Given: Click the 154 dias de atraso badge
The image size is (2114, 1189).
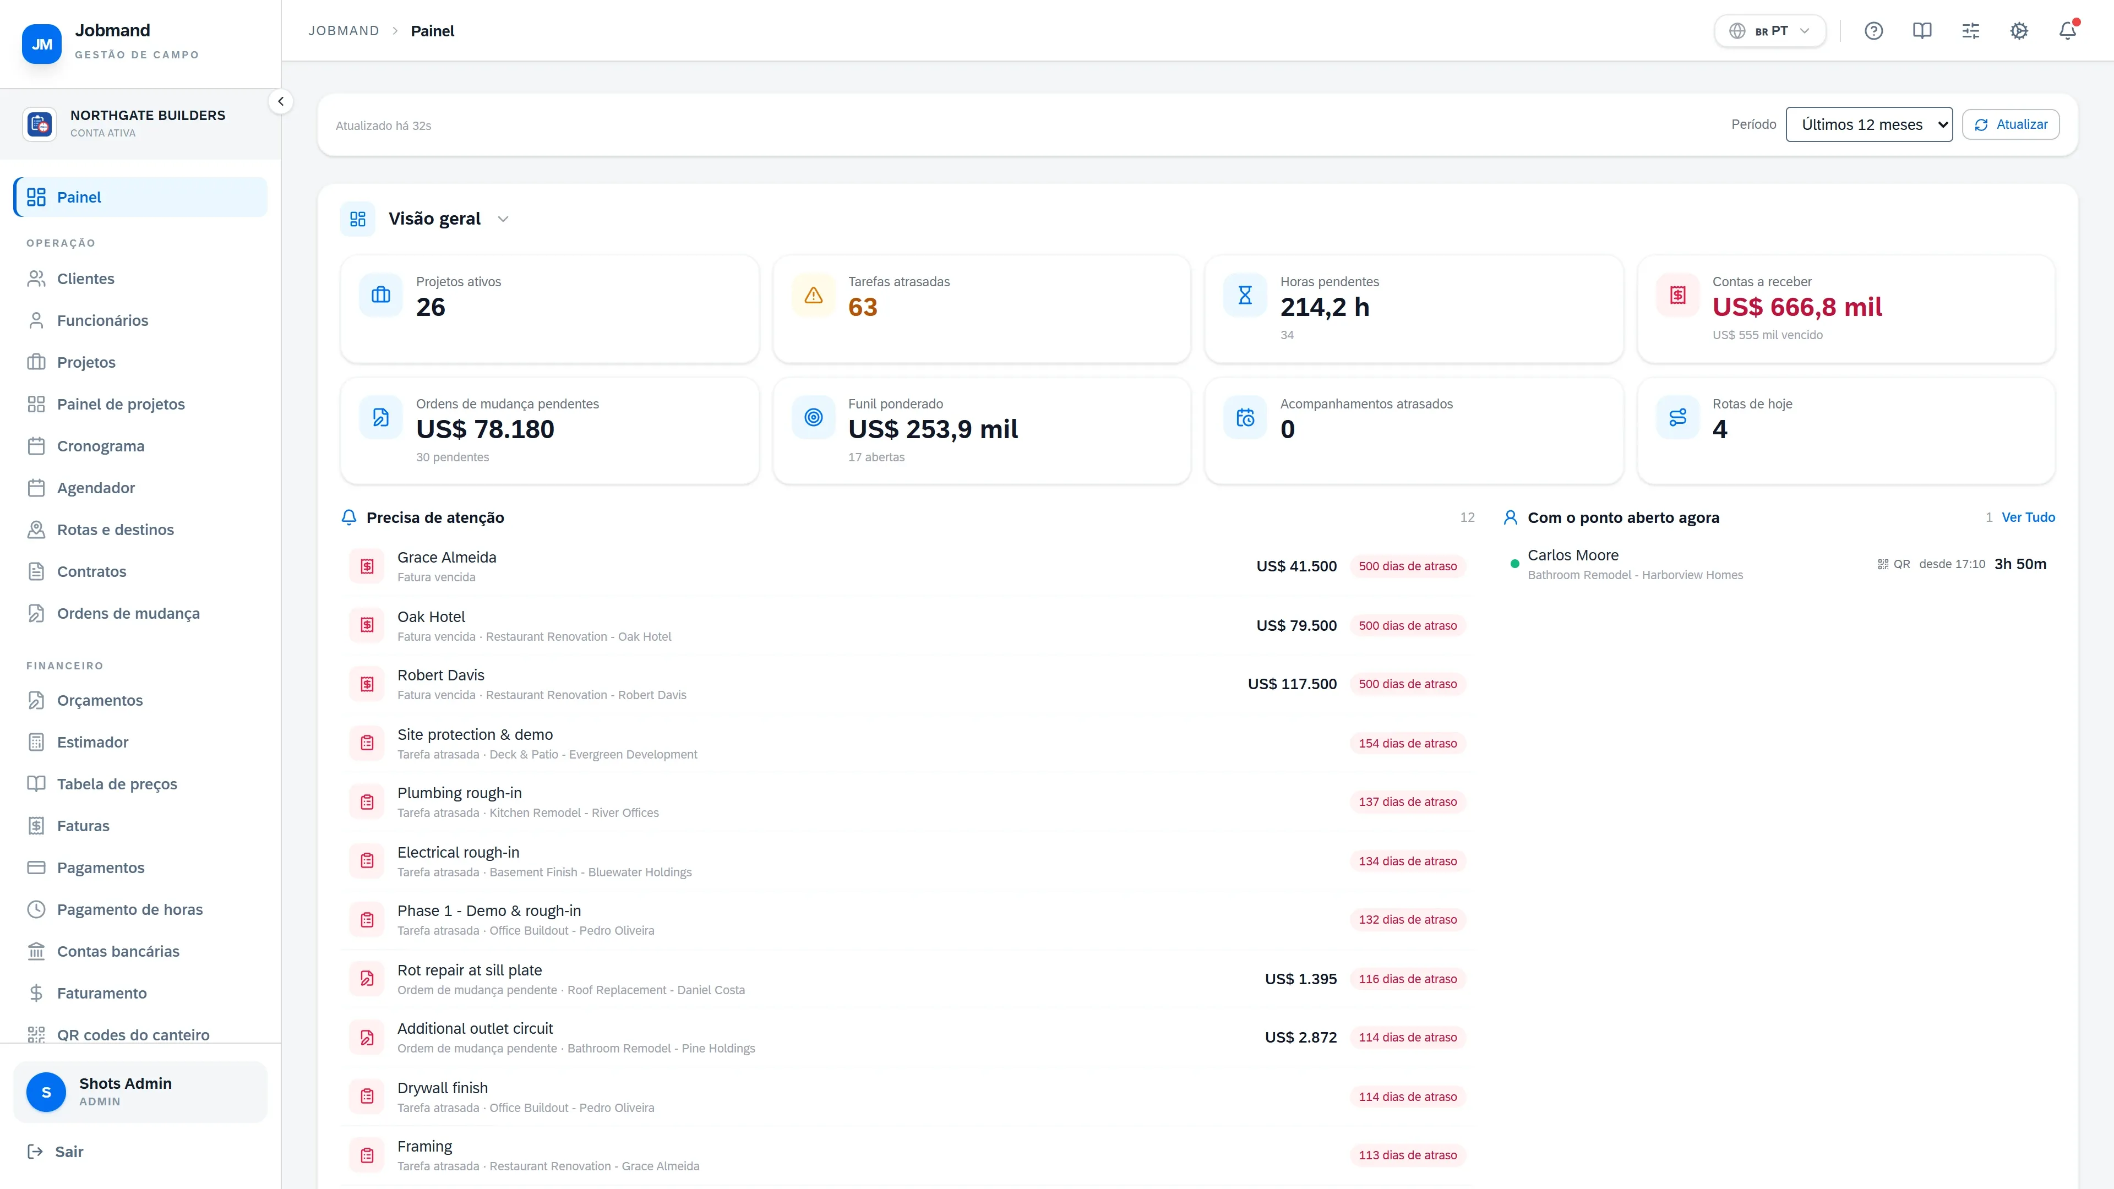Looking at the screenshot, I should pos(1408,744).
